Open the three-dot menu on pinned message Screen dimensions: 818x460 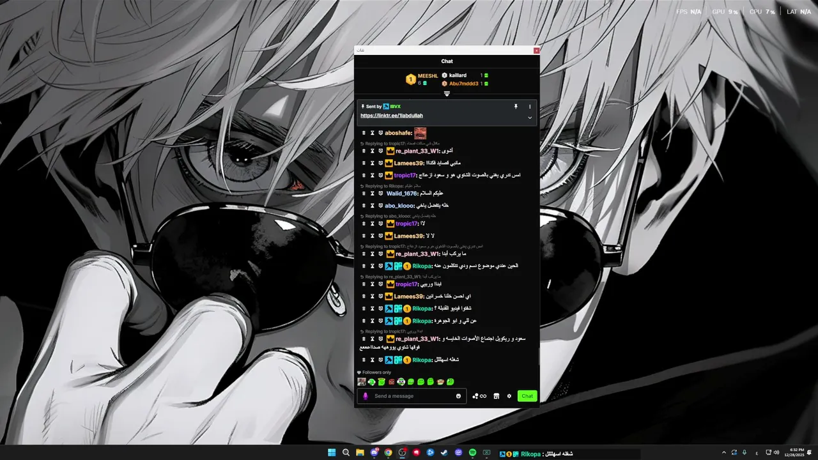530,107
